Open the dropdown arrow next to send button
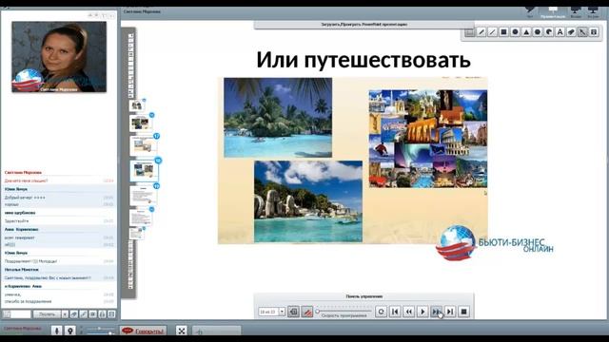Screen dimensions: 609x342 click(65, 314)
